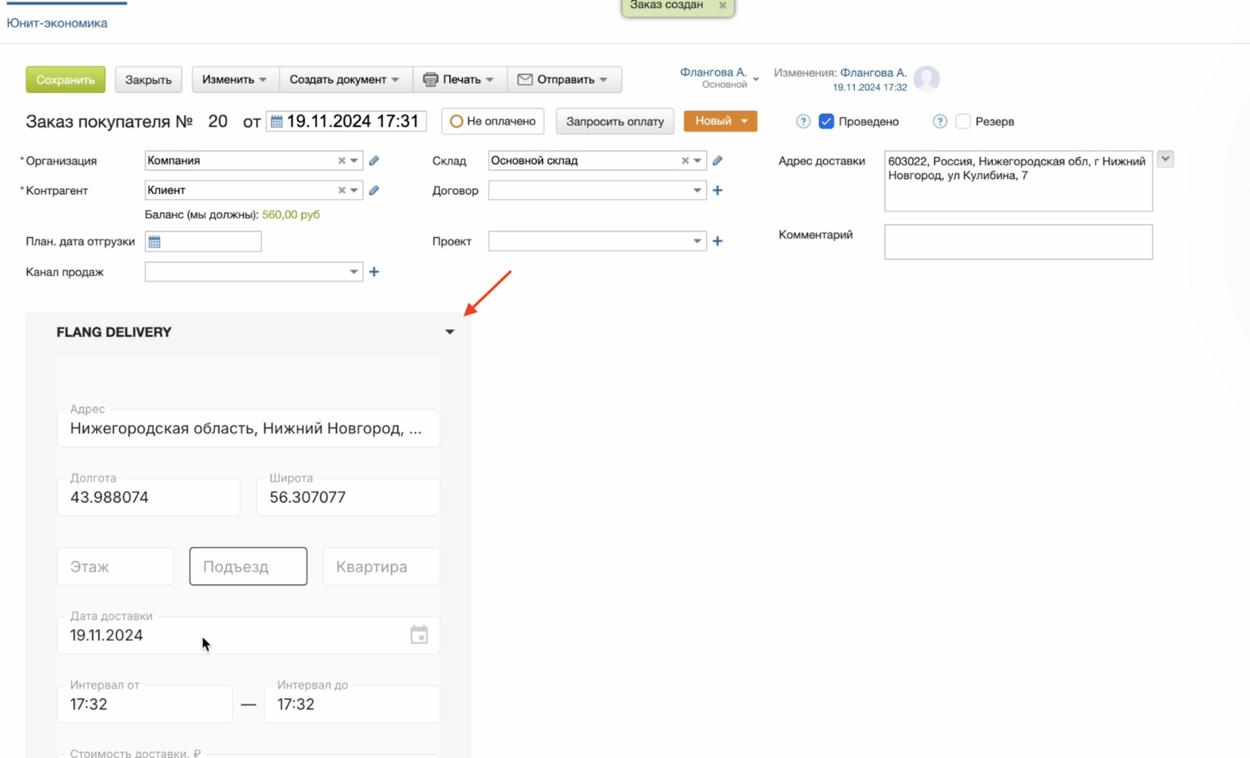Click the Широта field 56.307077
This screenshot has height=758, width=1250.
348,497
